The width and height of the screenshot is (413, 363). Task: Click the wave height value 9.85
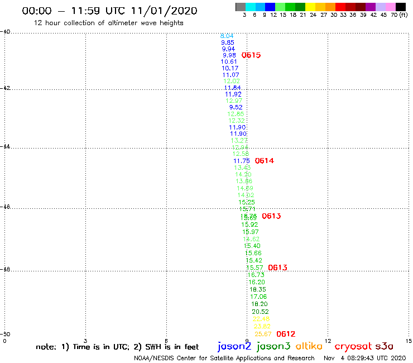coord(228,42)
